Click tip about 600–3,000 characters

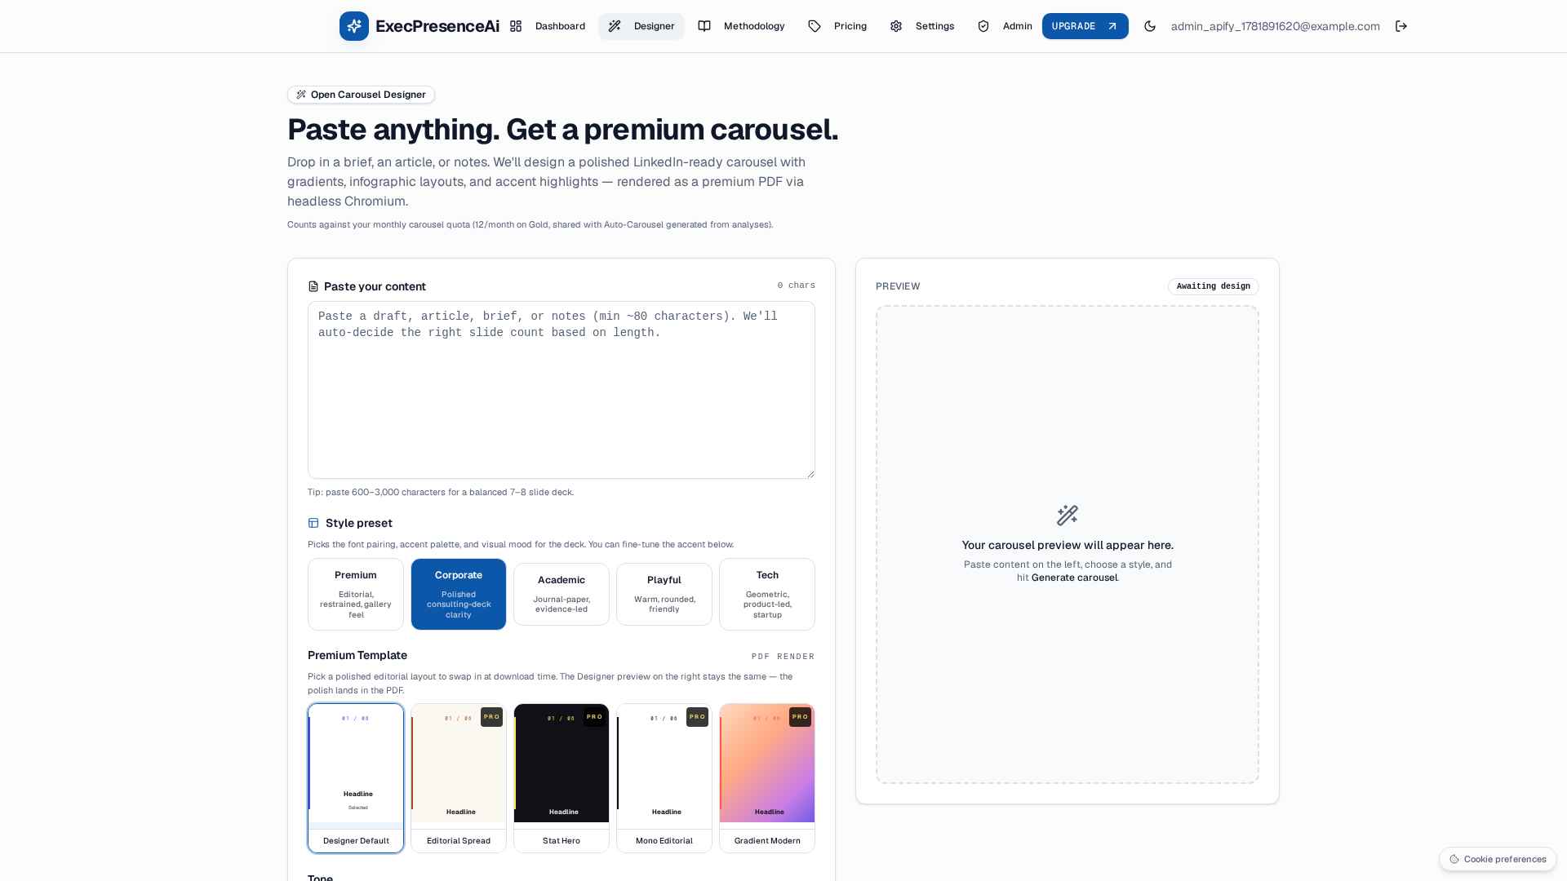(441, 492)
